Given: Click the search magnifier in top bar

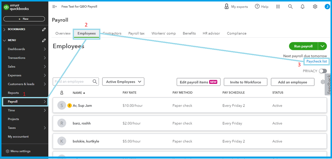Looking at the screenshot, I should pyautogui.click(x=290, y=7).
